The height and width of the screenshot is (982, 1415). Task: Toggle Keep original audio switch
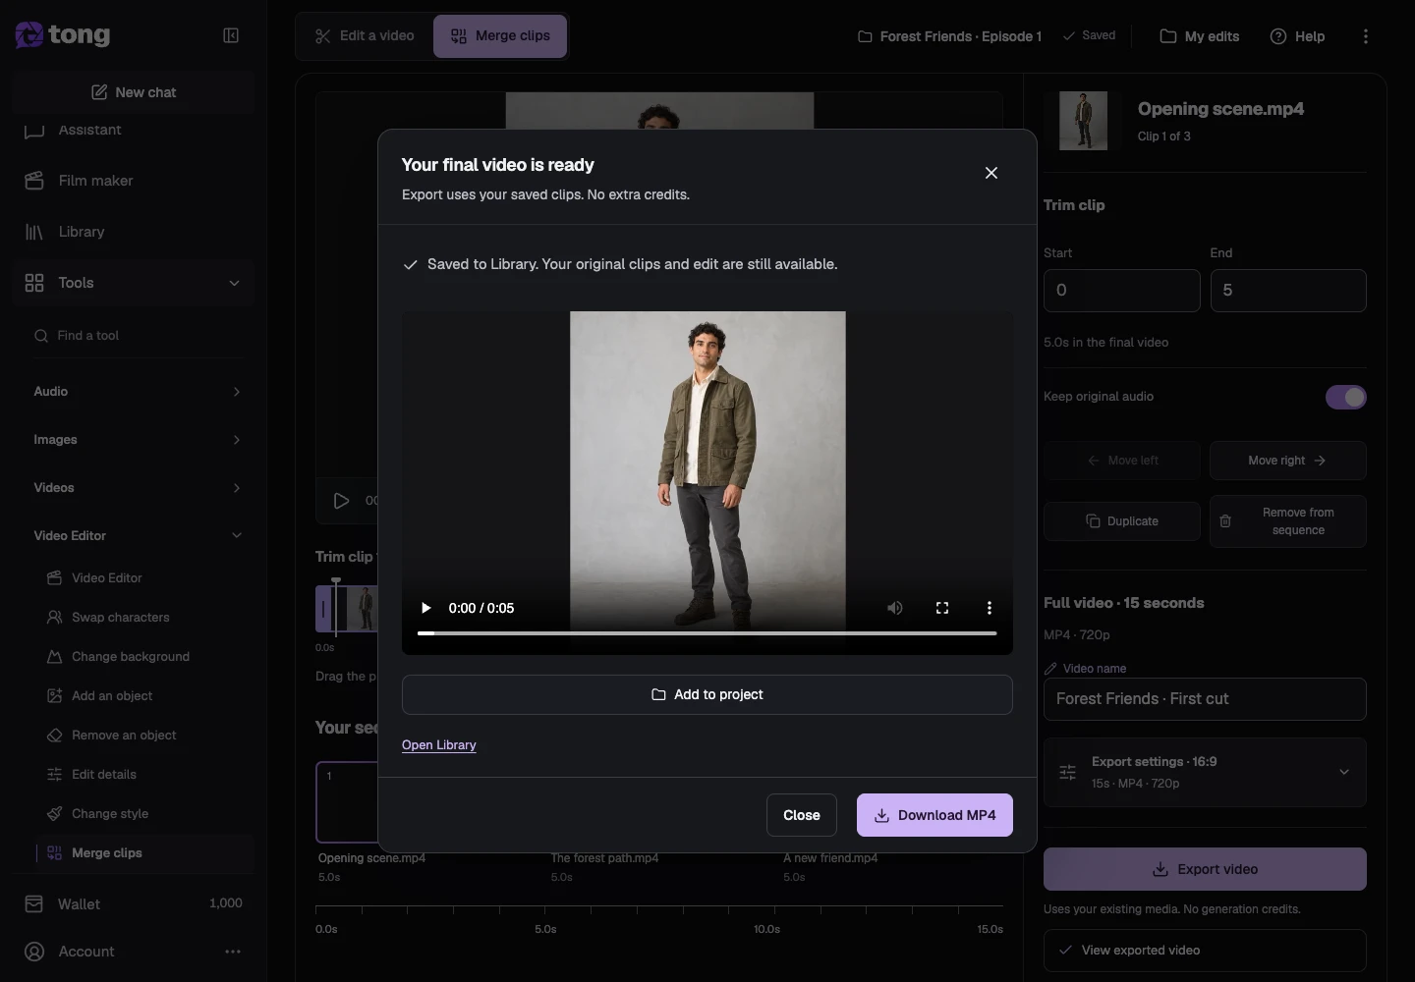click(1346, 397)
